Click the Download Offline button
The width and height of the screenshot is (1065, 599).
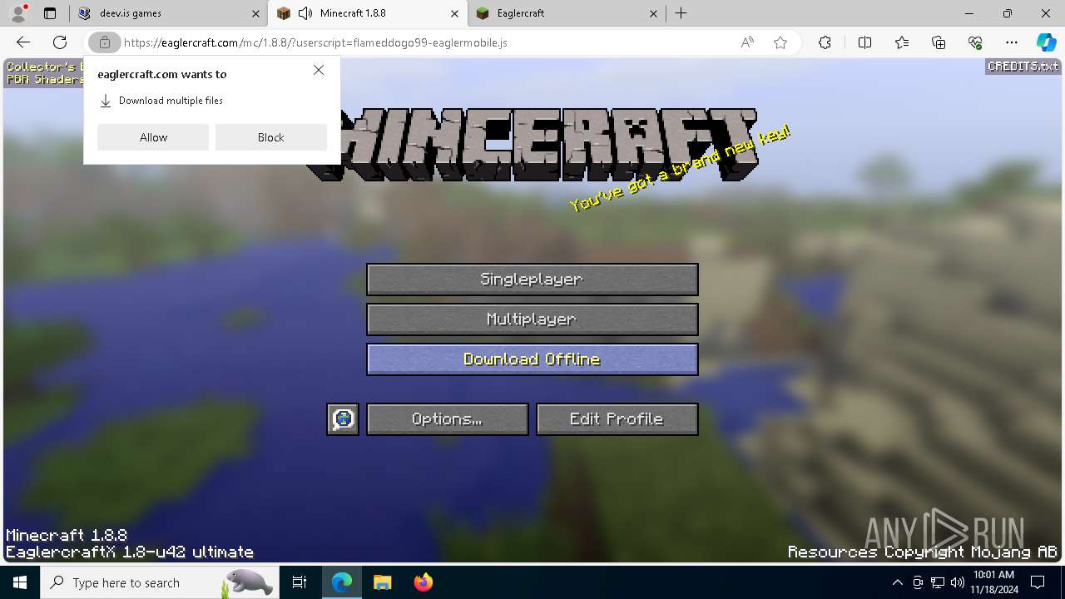click(532, 359)
